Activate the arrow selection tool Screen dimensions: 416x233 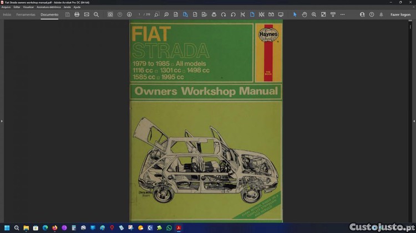[x=295, y=14]
